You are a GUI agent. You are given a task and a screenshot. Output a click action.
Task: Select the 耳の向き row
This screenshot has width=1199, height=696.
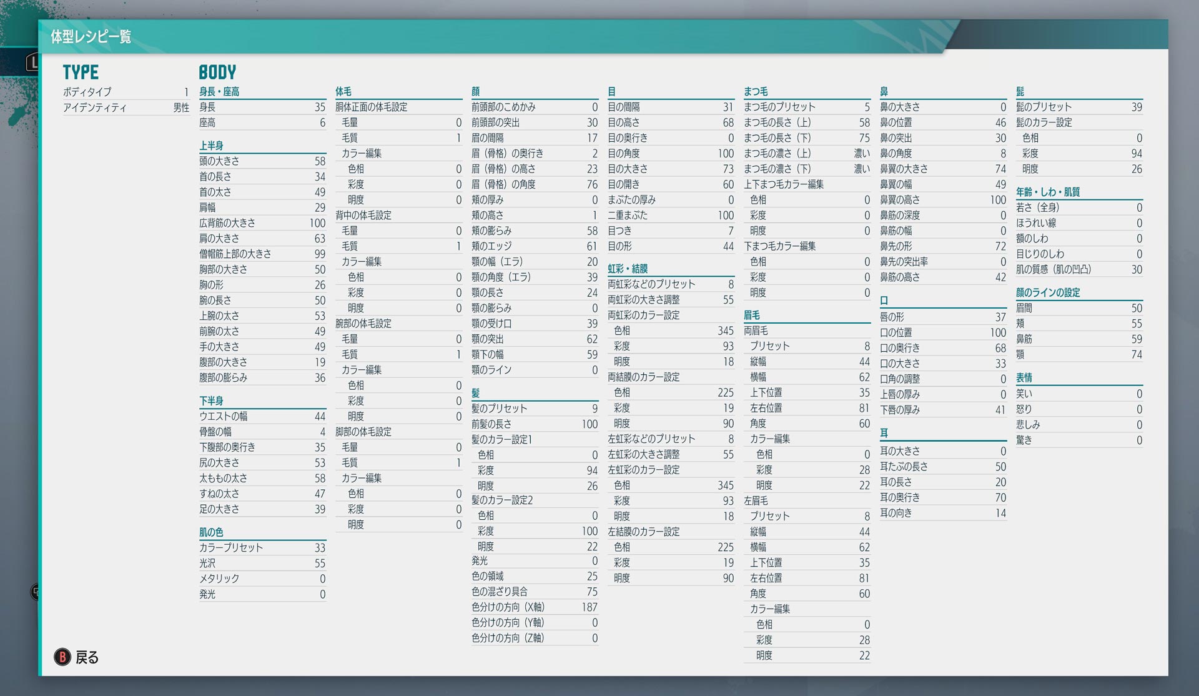[x=942, y=513]
